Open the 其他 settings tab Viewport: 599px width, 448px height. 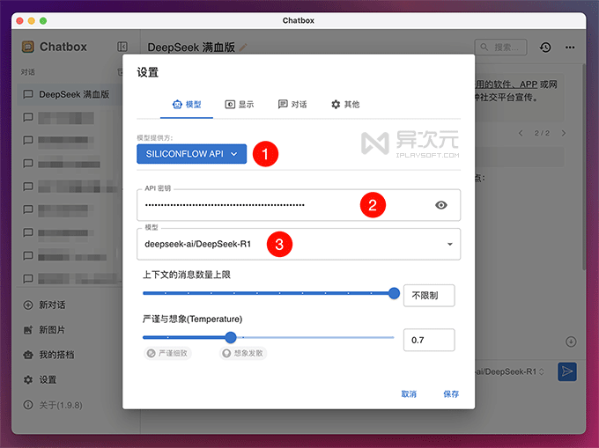[x=345, y=104]
